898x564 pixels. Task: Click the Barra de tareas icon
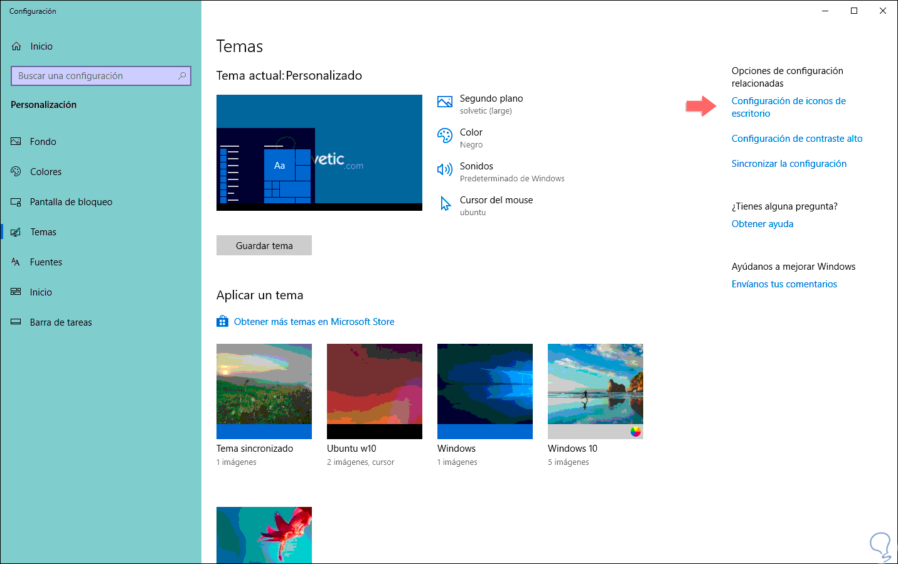point(16,322)
